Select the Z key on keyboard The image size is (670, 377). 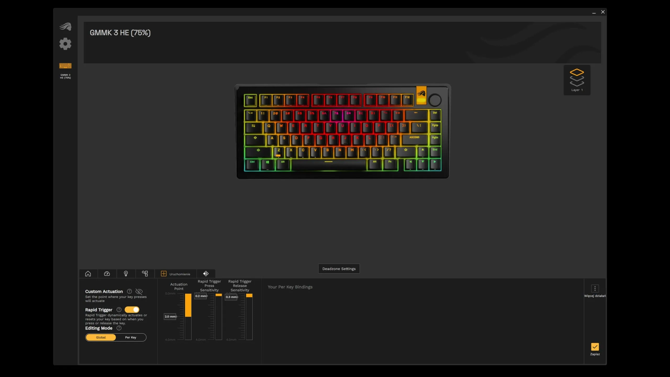coord(278,152)
